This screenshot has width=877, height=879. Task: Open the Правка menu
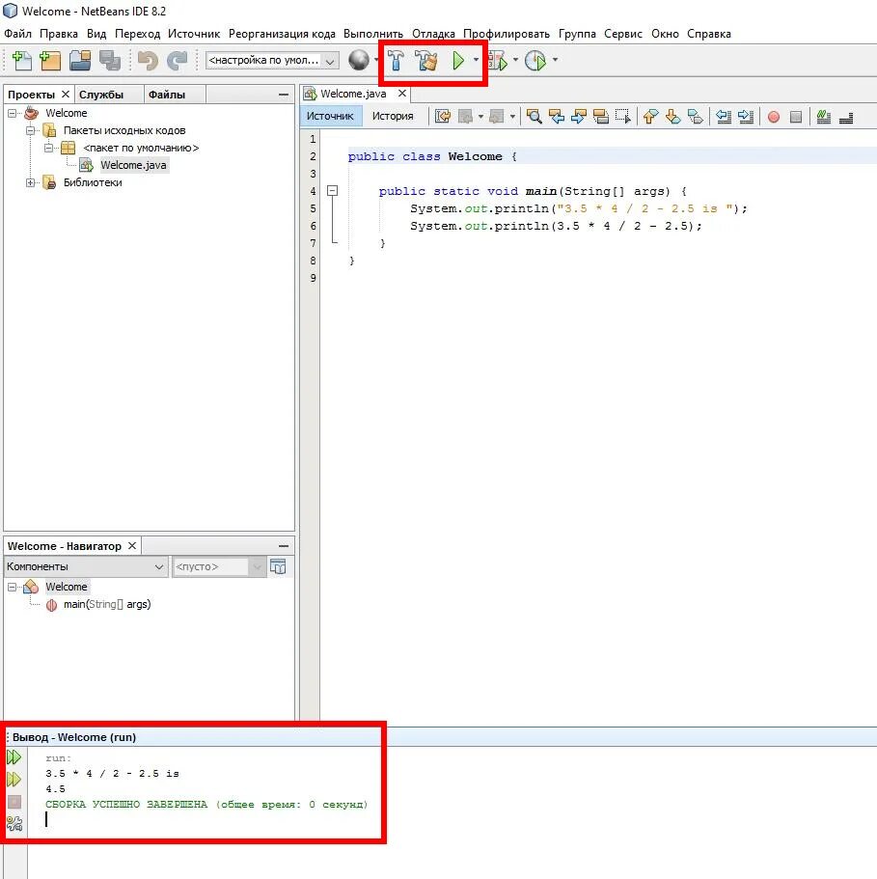(x=59, y=34)
